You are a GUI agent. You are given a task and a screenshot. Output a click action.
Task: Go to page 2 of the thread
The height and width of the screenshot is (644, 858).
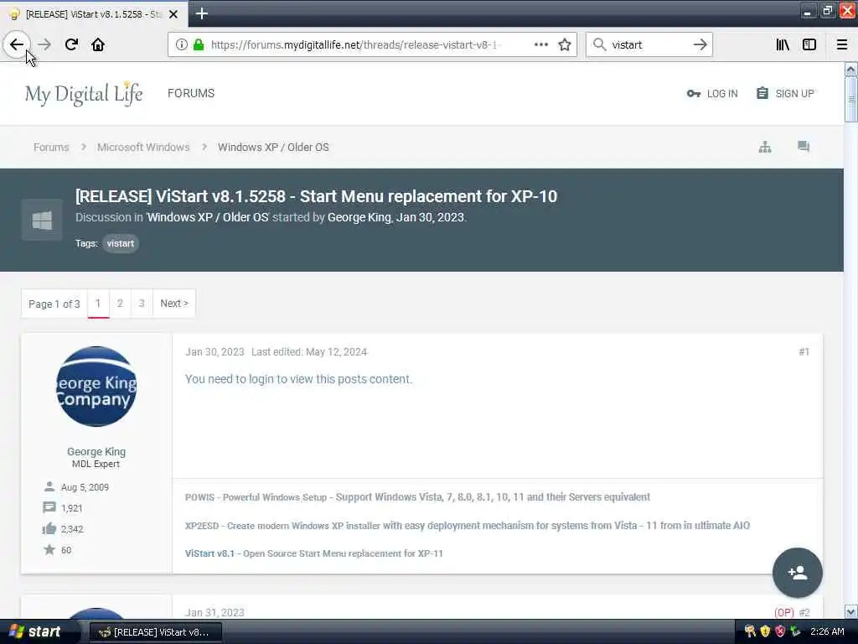[120, 303]
